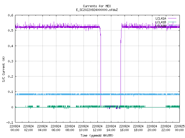The image size is (185, 138).
Task: Click the -0.1 Y-axis tick label
Action: coord(10,122)
